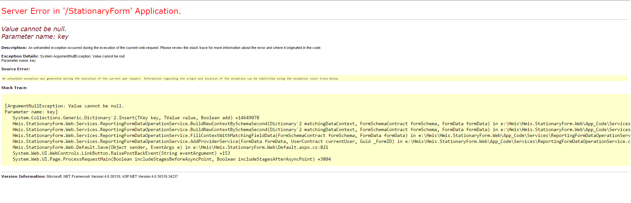Click the Page.ProcessRequestMain stack trace line
The height and width of the screenshot is (203, 631).
click(x=171, y=159)
